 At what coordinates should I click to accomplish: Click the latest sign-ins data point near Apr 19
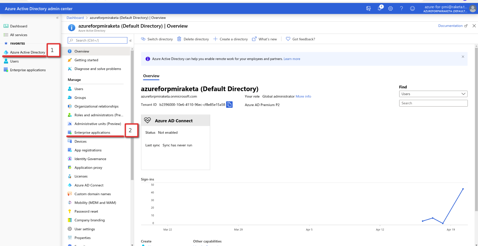tap(463, 189)
